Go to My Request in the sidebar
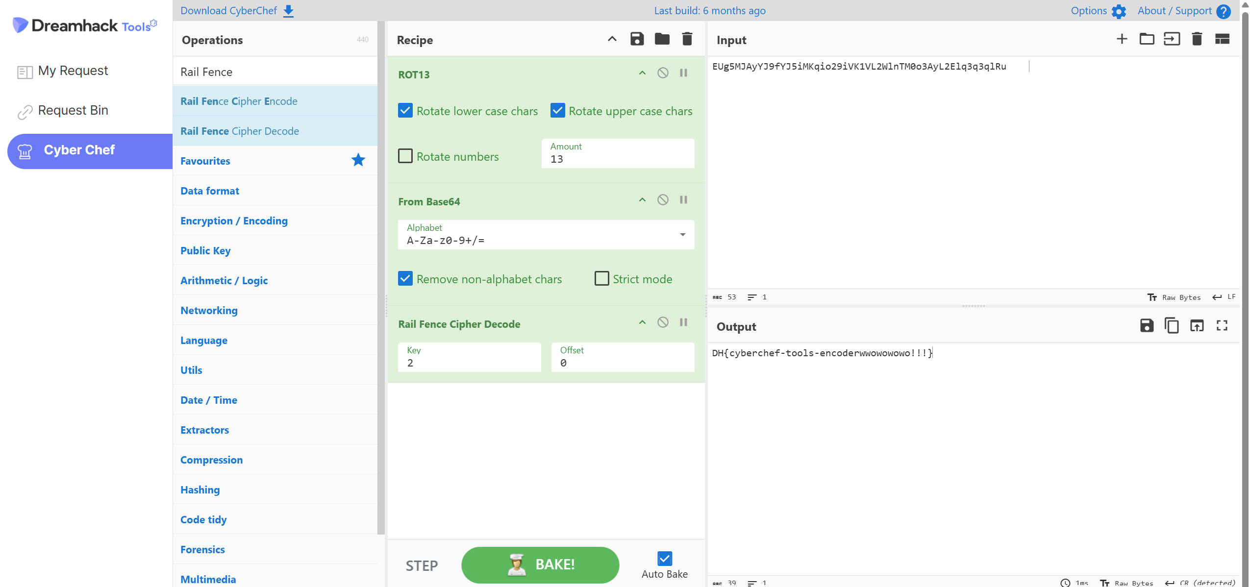The height and width of the screenshot is (587, 1250). [x=73, y=71]
